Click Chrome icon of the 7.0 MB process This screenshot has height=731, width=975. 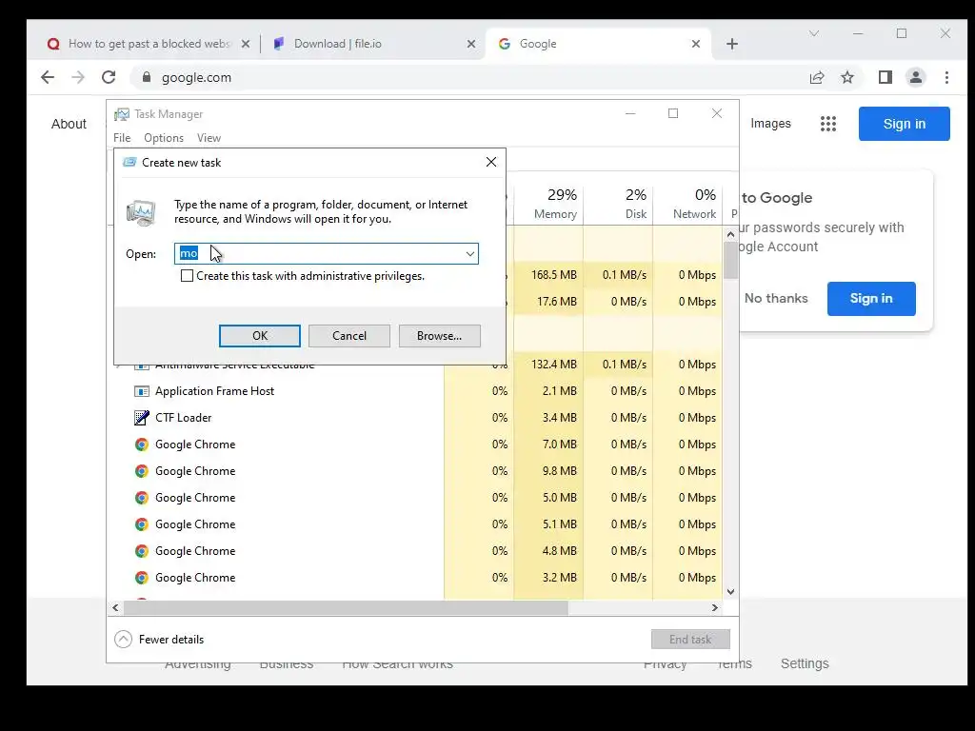click(142, 445)
